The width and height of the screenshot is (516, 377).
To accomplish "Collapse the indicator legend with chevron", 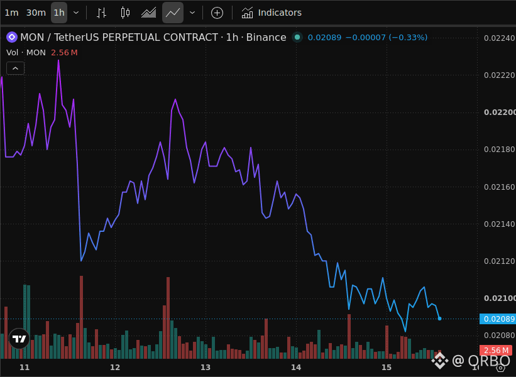I will (16, 68).
